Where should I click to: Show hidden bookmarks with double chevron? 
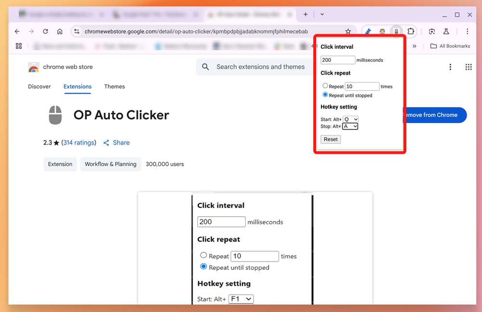[x=415, y=46]
